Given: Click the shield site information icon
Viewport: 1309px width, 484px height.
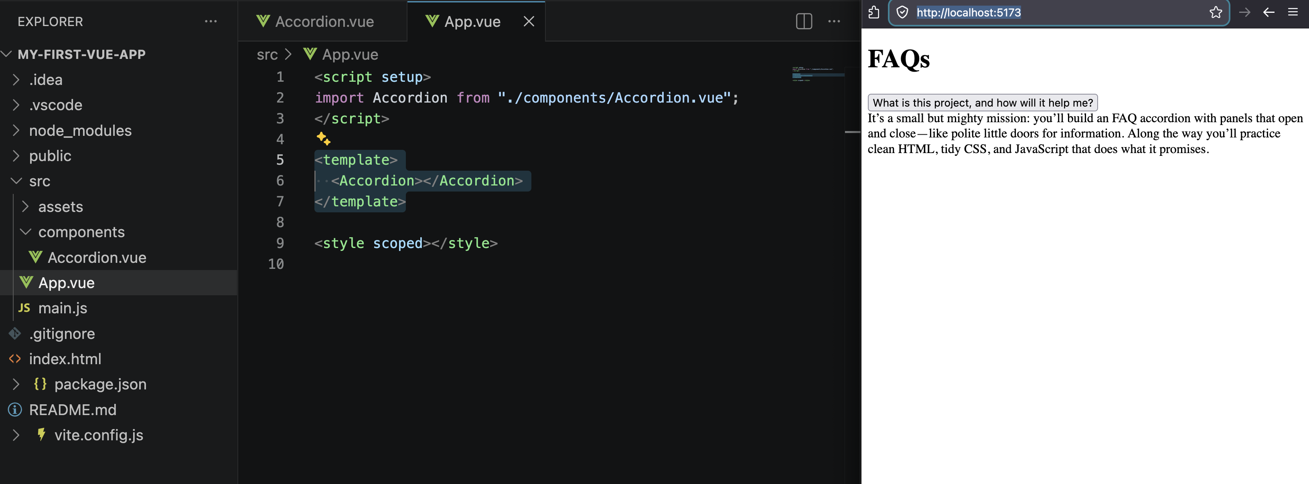Looking at the screenshot, I should tap(902, 12).
